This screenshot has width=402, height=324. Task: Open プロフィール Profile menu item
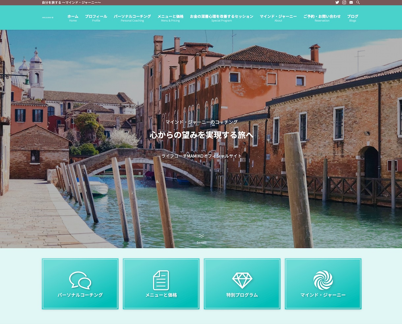click(x=96, y=18)
